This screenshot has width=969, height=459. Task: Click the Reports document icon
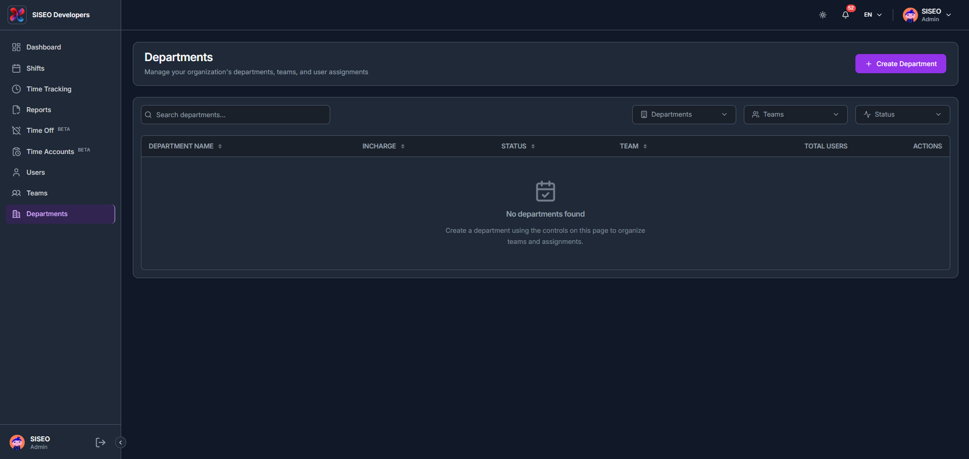pyautogui.click(x=16, y=110)
